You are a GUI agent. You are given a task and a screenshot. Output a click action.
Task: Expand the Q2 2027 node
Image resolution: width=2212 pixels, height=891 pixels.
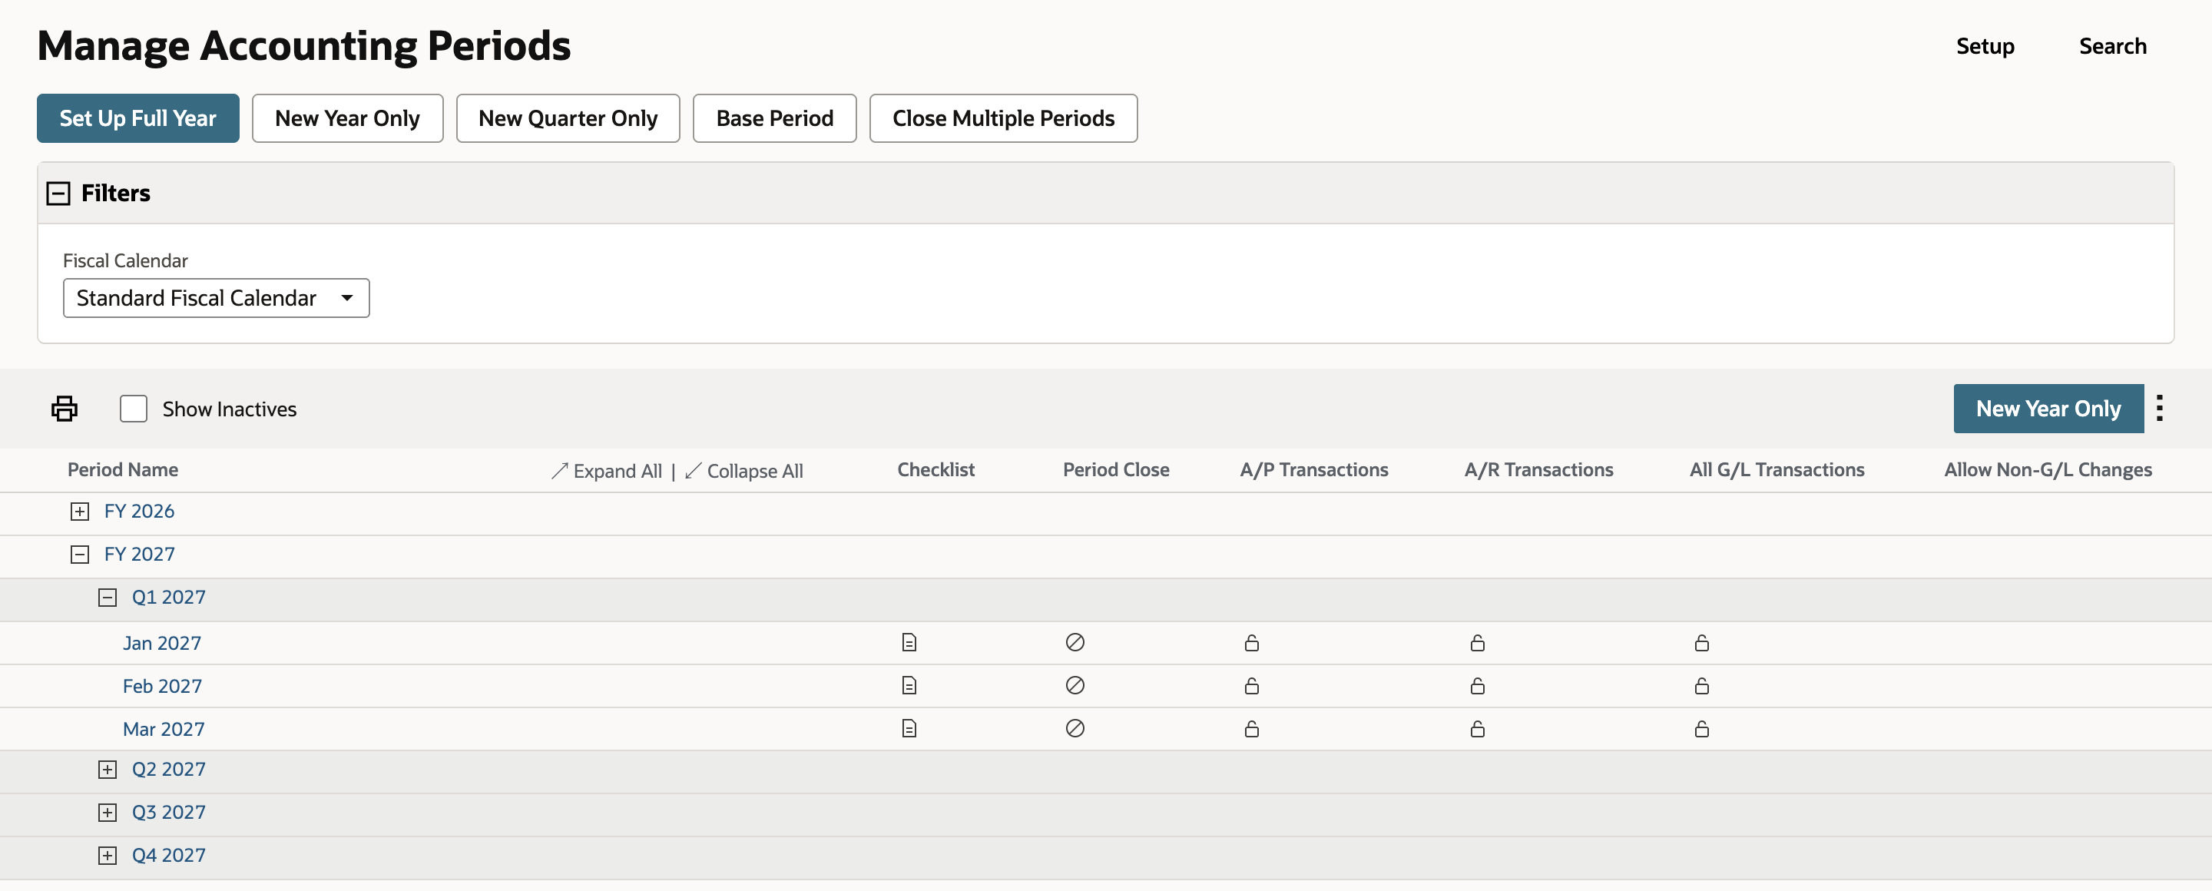coord(108,769)
